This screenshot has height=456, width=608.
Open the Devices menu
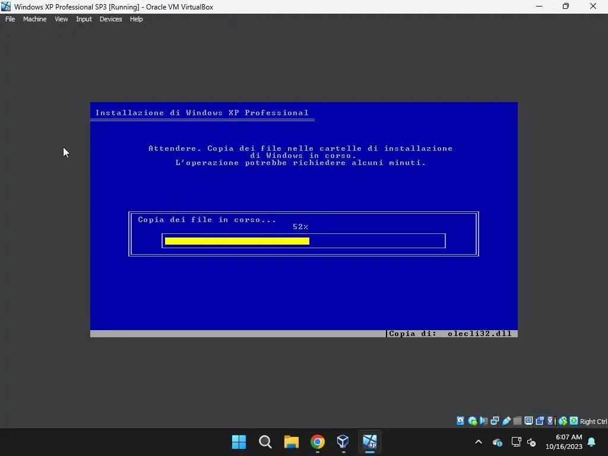[110, 19]
